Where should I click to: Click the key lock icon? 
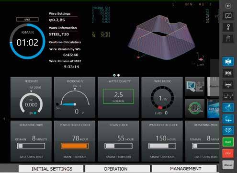point(228,27)
